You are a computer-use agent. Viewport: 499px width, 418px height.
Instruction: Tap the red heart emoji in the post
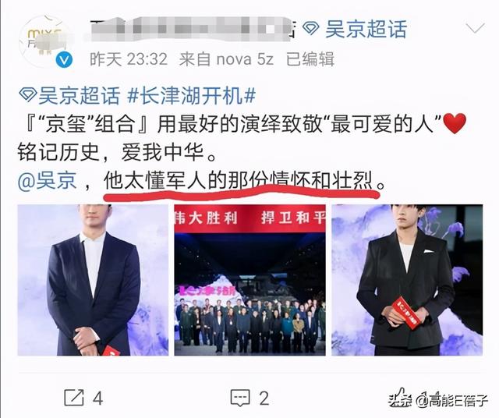coord(455,123)
